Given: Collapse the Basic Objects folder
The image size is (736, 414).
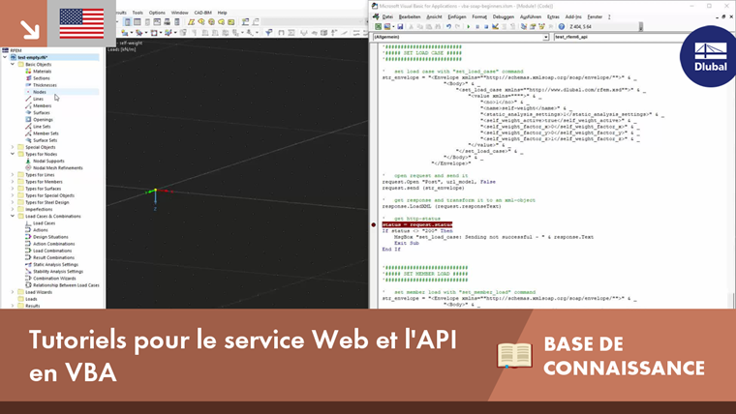Looking at the screenshot, I should pyautogui.click(x=13, y=64).
